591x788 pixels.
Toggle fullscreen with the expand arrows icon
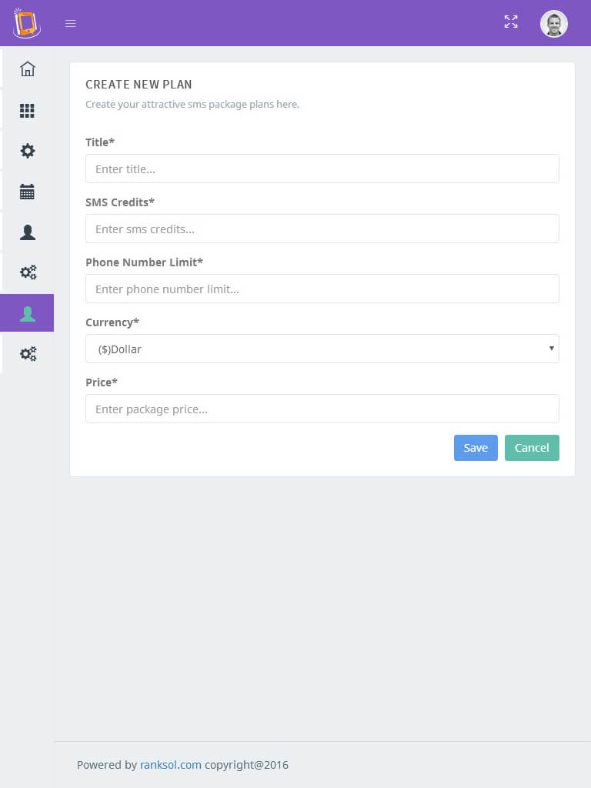511,22
